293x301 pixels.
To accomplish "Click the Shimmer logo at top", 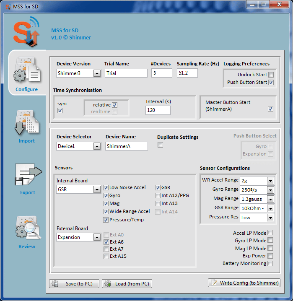I will point(26,32).
